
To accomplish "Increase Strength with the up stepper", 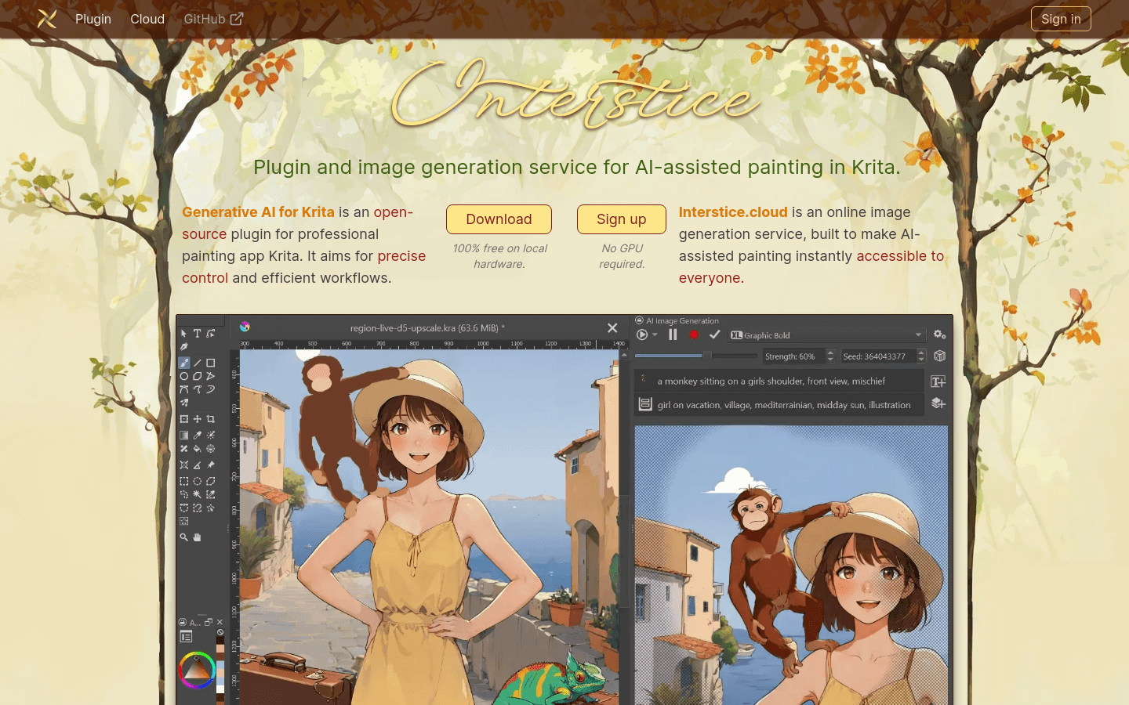I will click(x=830, y=352).
